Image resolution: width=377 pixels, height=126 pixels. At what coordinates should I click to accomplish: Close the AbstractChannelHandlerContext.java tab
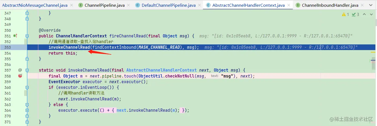289,5
